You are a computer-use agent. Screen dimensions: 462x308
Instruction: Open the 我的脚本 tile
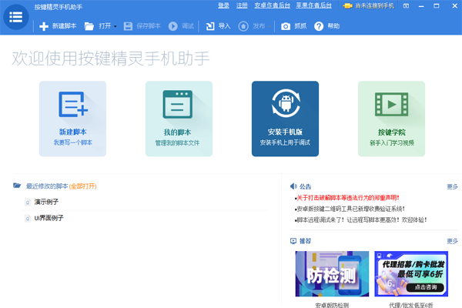pyautogui.click(x=179, y=118)
